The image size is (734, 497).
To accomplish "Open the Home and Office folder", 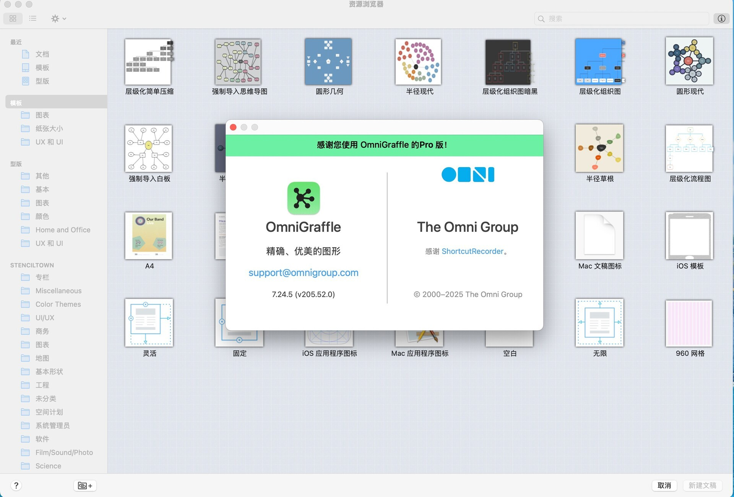I will pos(63,230).
